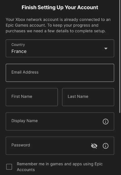Select the First Name input box
This screenshot has height=175, width=121.
point(32,97)
